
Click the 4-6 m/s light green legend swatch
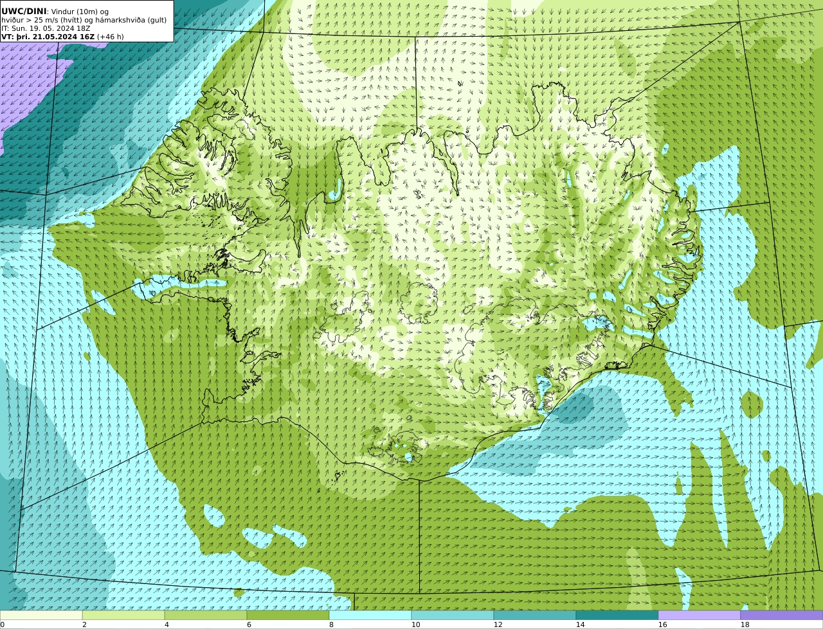coord(206,615)
